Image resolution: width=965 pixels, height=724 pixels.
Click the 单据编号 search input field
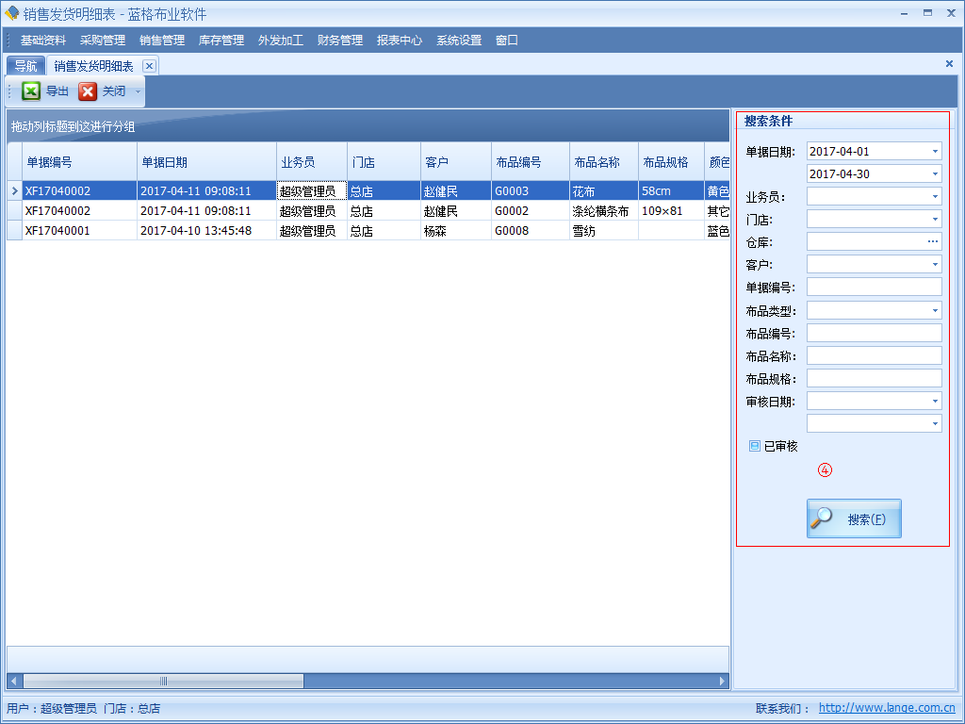click(874, 288)
